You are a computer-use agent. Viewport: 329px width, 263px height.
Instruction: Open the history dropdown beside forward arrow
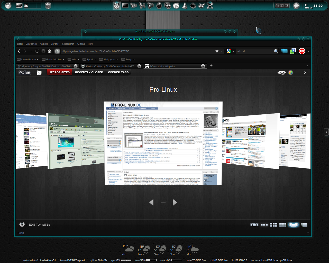[x=31, y=51]
